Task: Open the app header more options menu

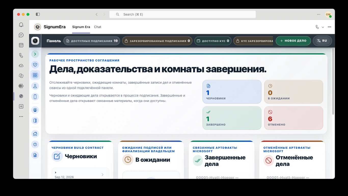Action: (329, 27)
